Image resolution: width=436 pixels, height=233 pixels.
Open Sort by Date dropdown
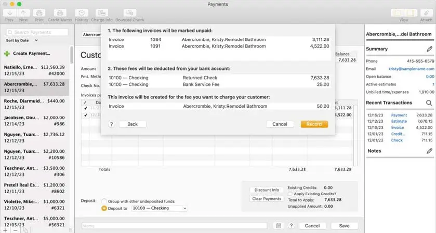22,40
